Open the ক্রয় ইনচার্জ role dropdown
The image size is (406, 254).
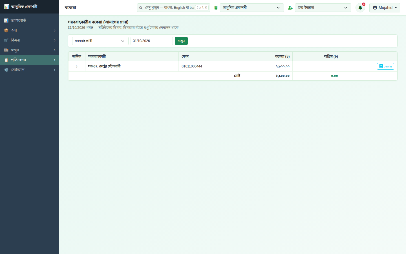click(x=323, y=8)
